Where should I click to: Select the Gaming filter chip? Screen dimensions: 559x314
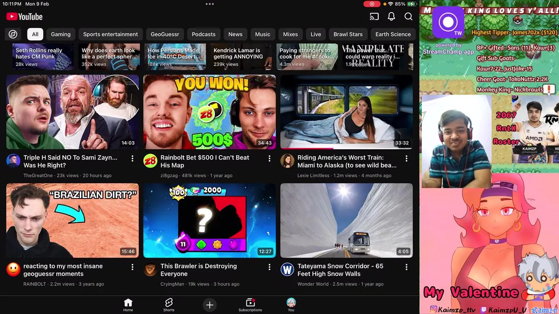(x=61, y=34)
